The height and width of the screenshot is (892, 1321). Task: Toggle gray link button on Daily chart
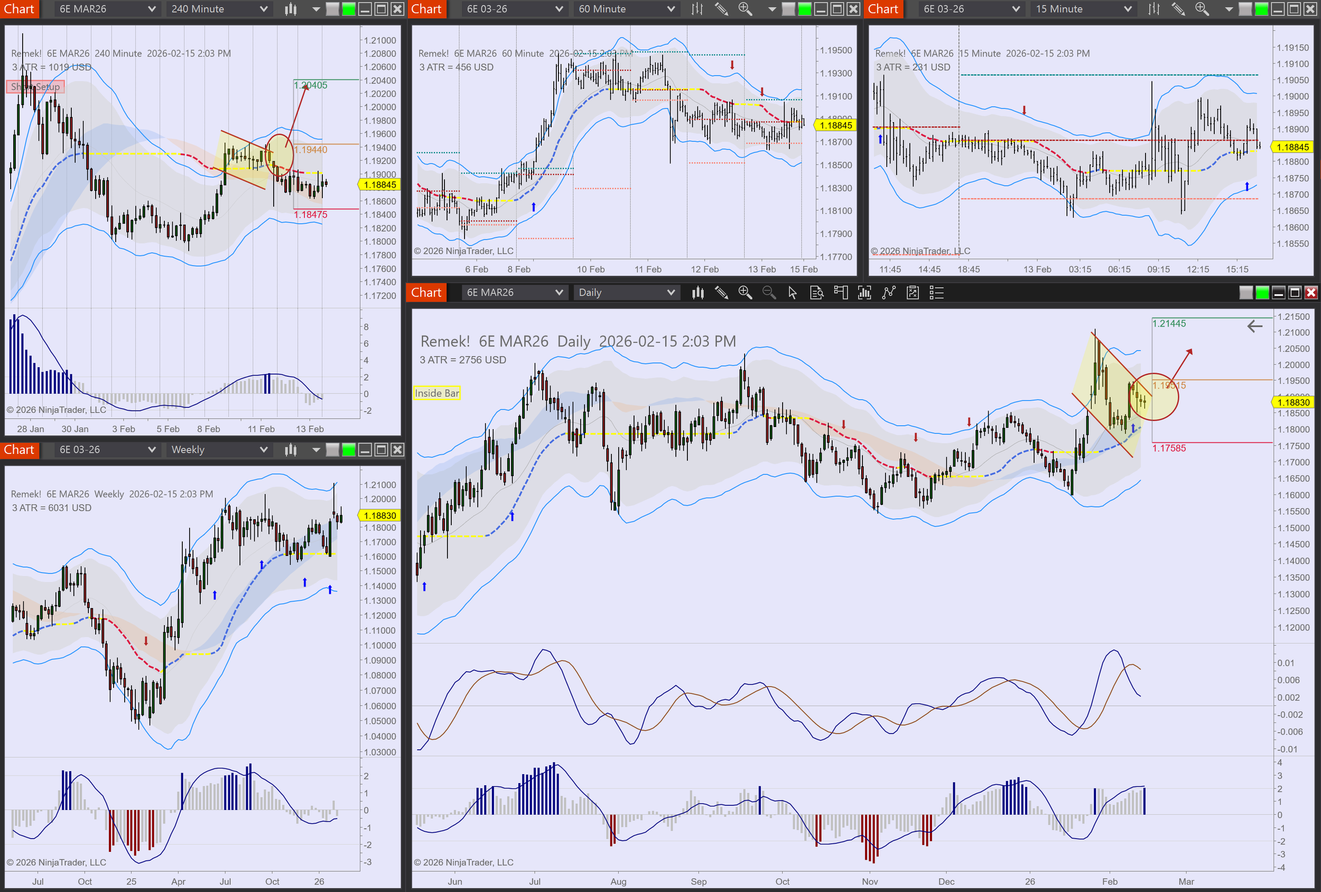click(1246, 293)
